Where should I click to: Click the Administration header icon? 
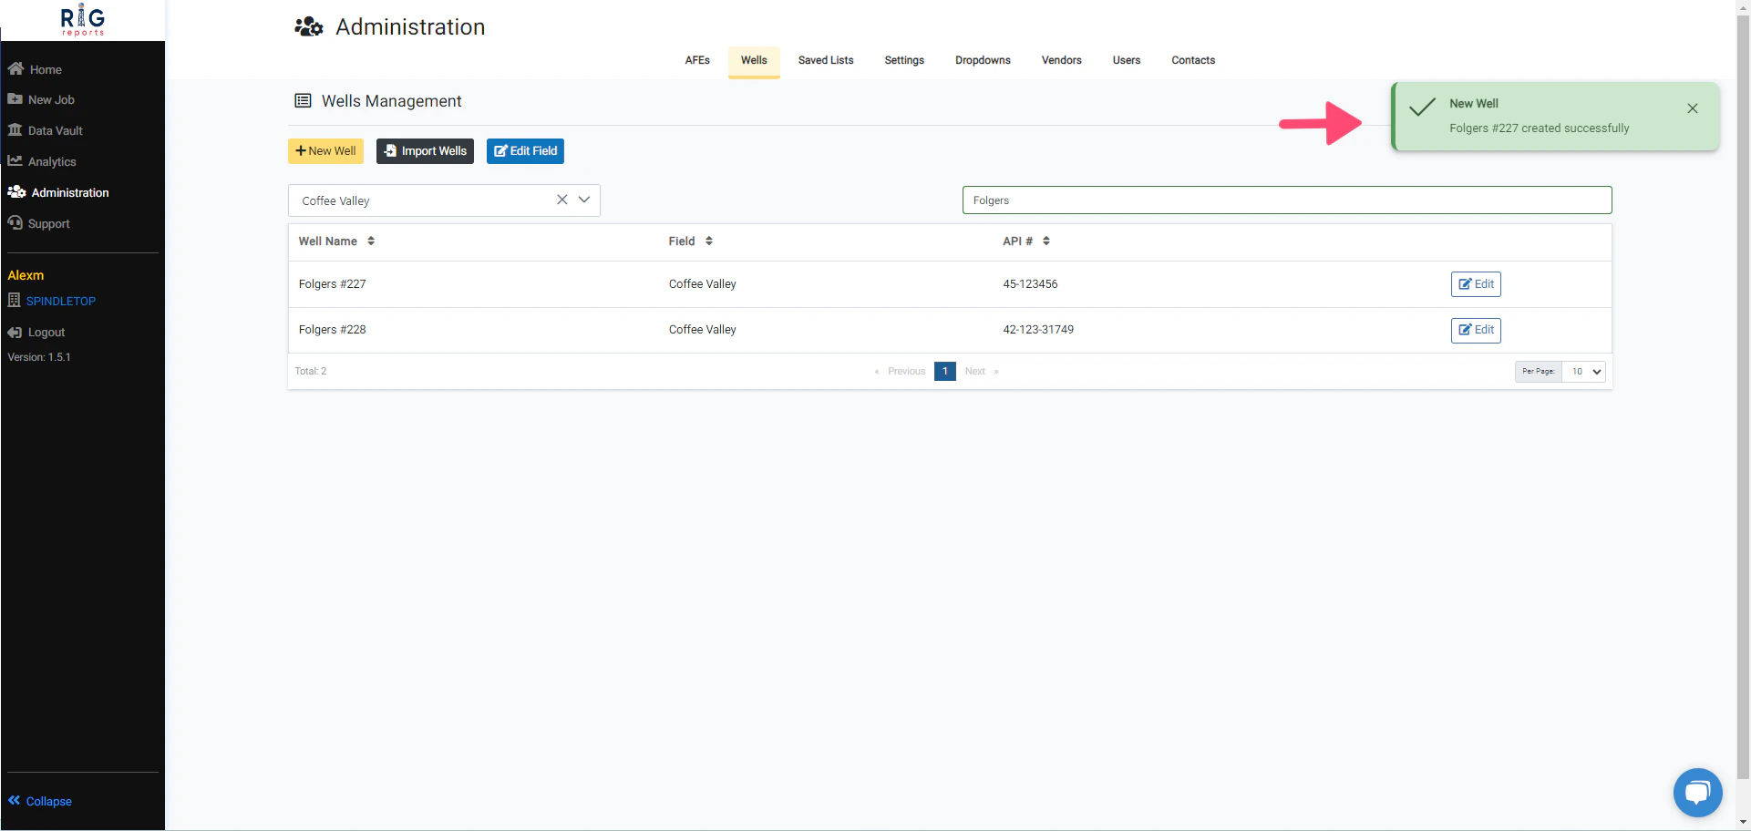tap(309, 26)
